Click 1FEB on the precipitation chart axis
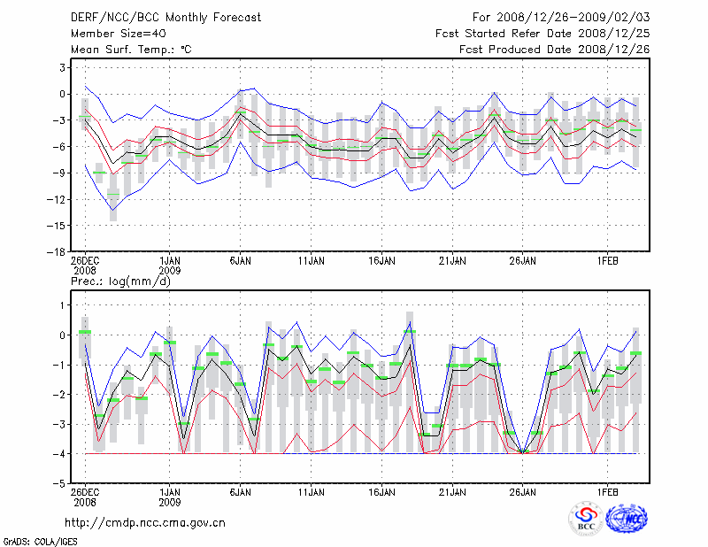708x547 pixels. coord(607,491)
